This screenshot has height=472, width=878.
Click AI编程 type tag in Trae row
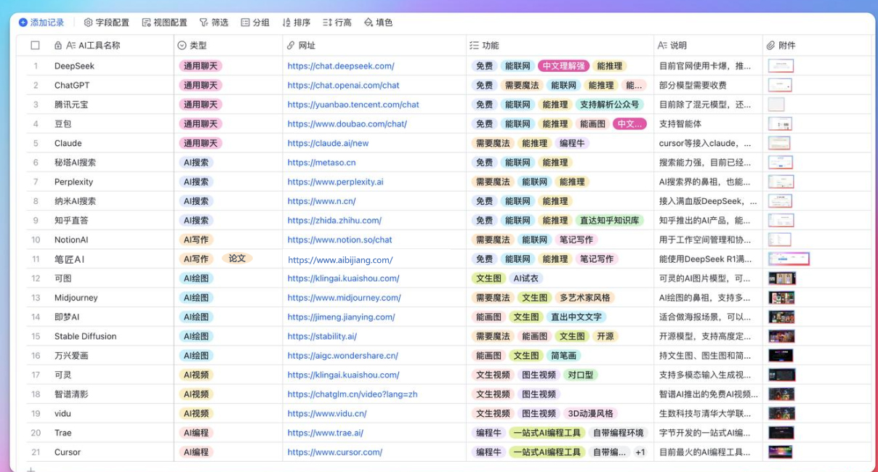point(196,433)
